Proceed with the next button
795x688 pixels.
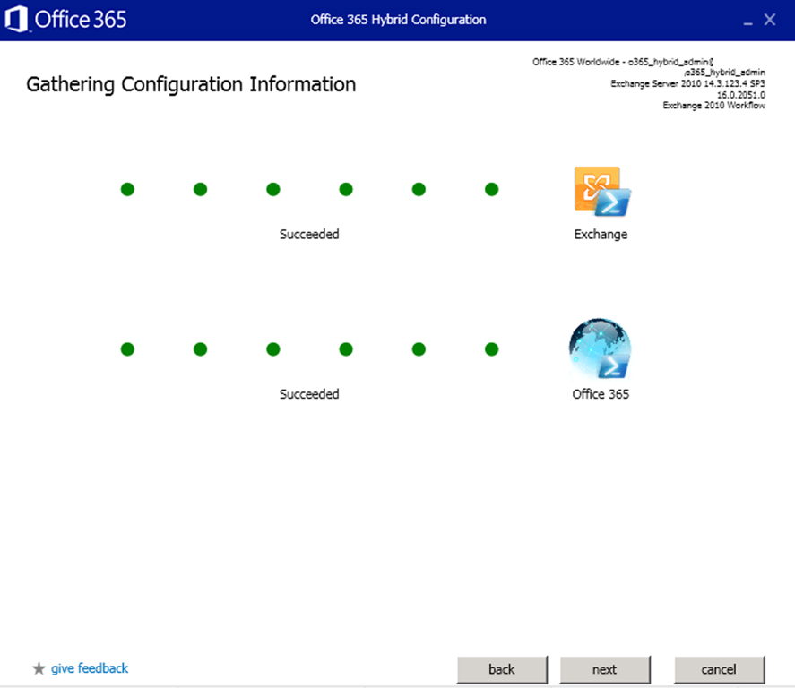[605, 669]
